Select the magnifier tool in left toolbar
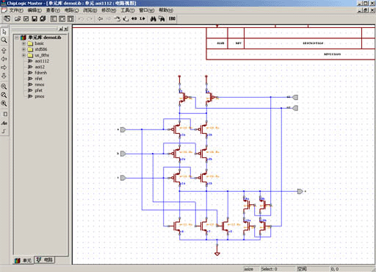Image resolution: width=376 pixels, height=272 pixels. pyautogui.click(x=4, y=40)
